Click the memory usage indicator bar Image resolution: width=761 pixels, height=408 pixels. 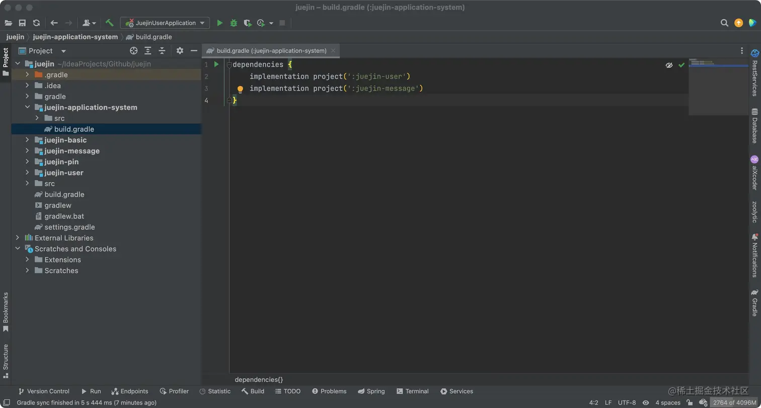(734, 402)
